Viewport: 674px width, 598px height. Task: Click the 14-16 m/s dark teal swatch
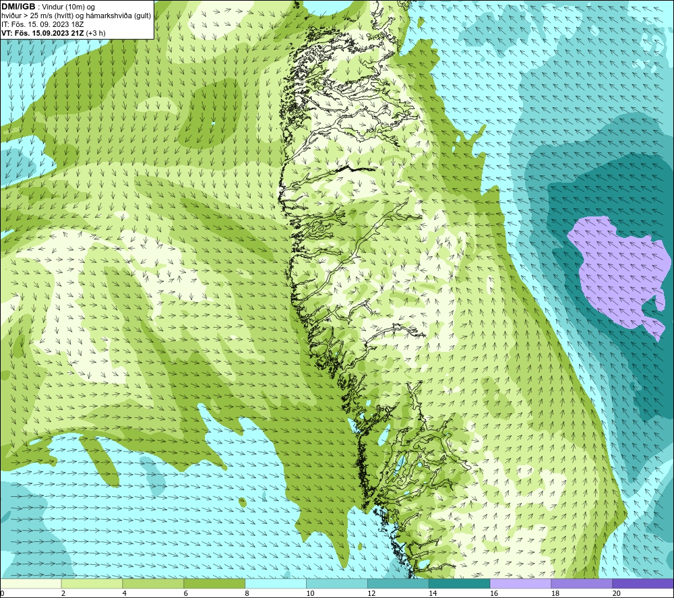[x=460, y=583]
